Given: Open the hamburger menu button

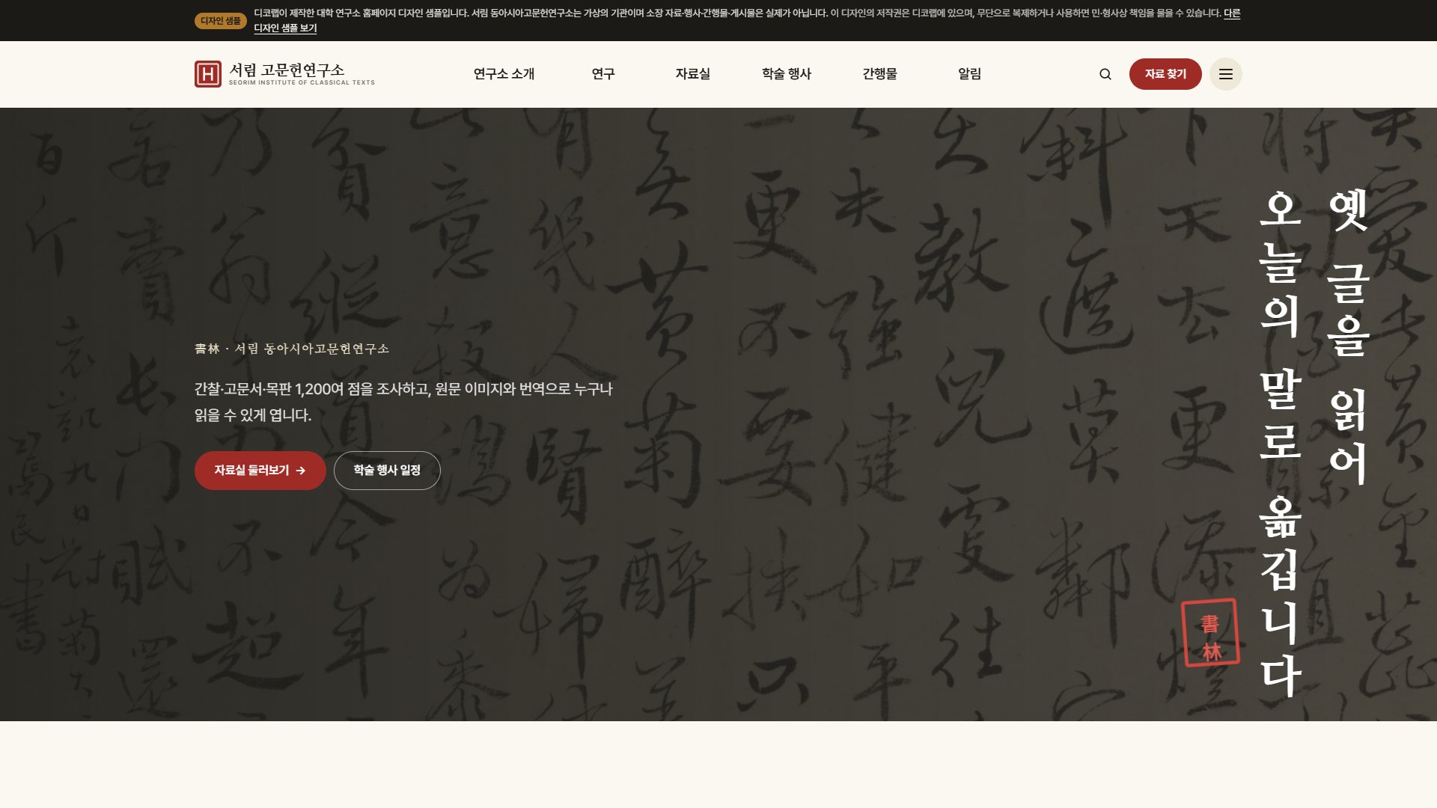Looking at the screenshot, I should tap(1225, 74).
